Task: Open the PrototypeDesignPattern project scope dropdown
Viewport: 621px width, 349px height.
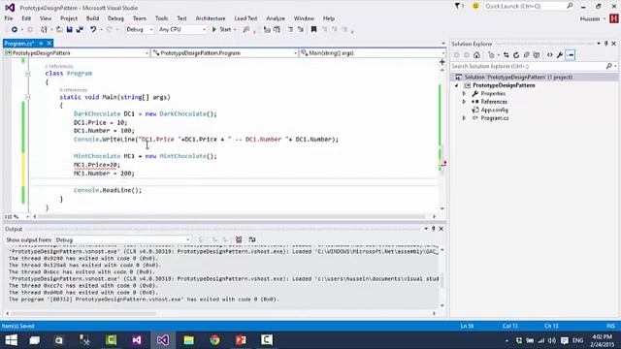Action: click(77, 53)
